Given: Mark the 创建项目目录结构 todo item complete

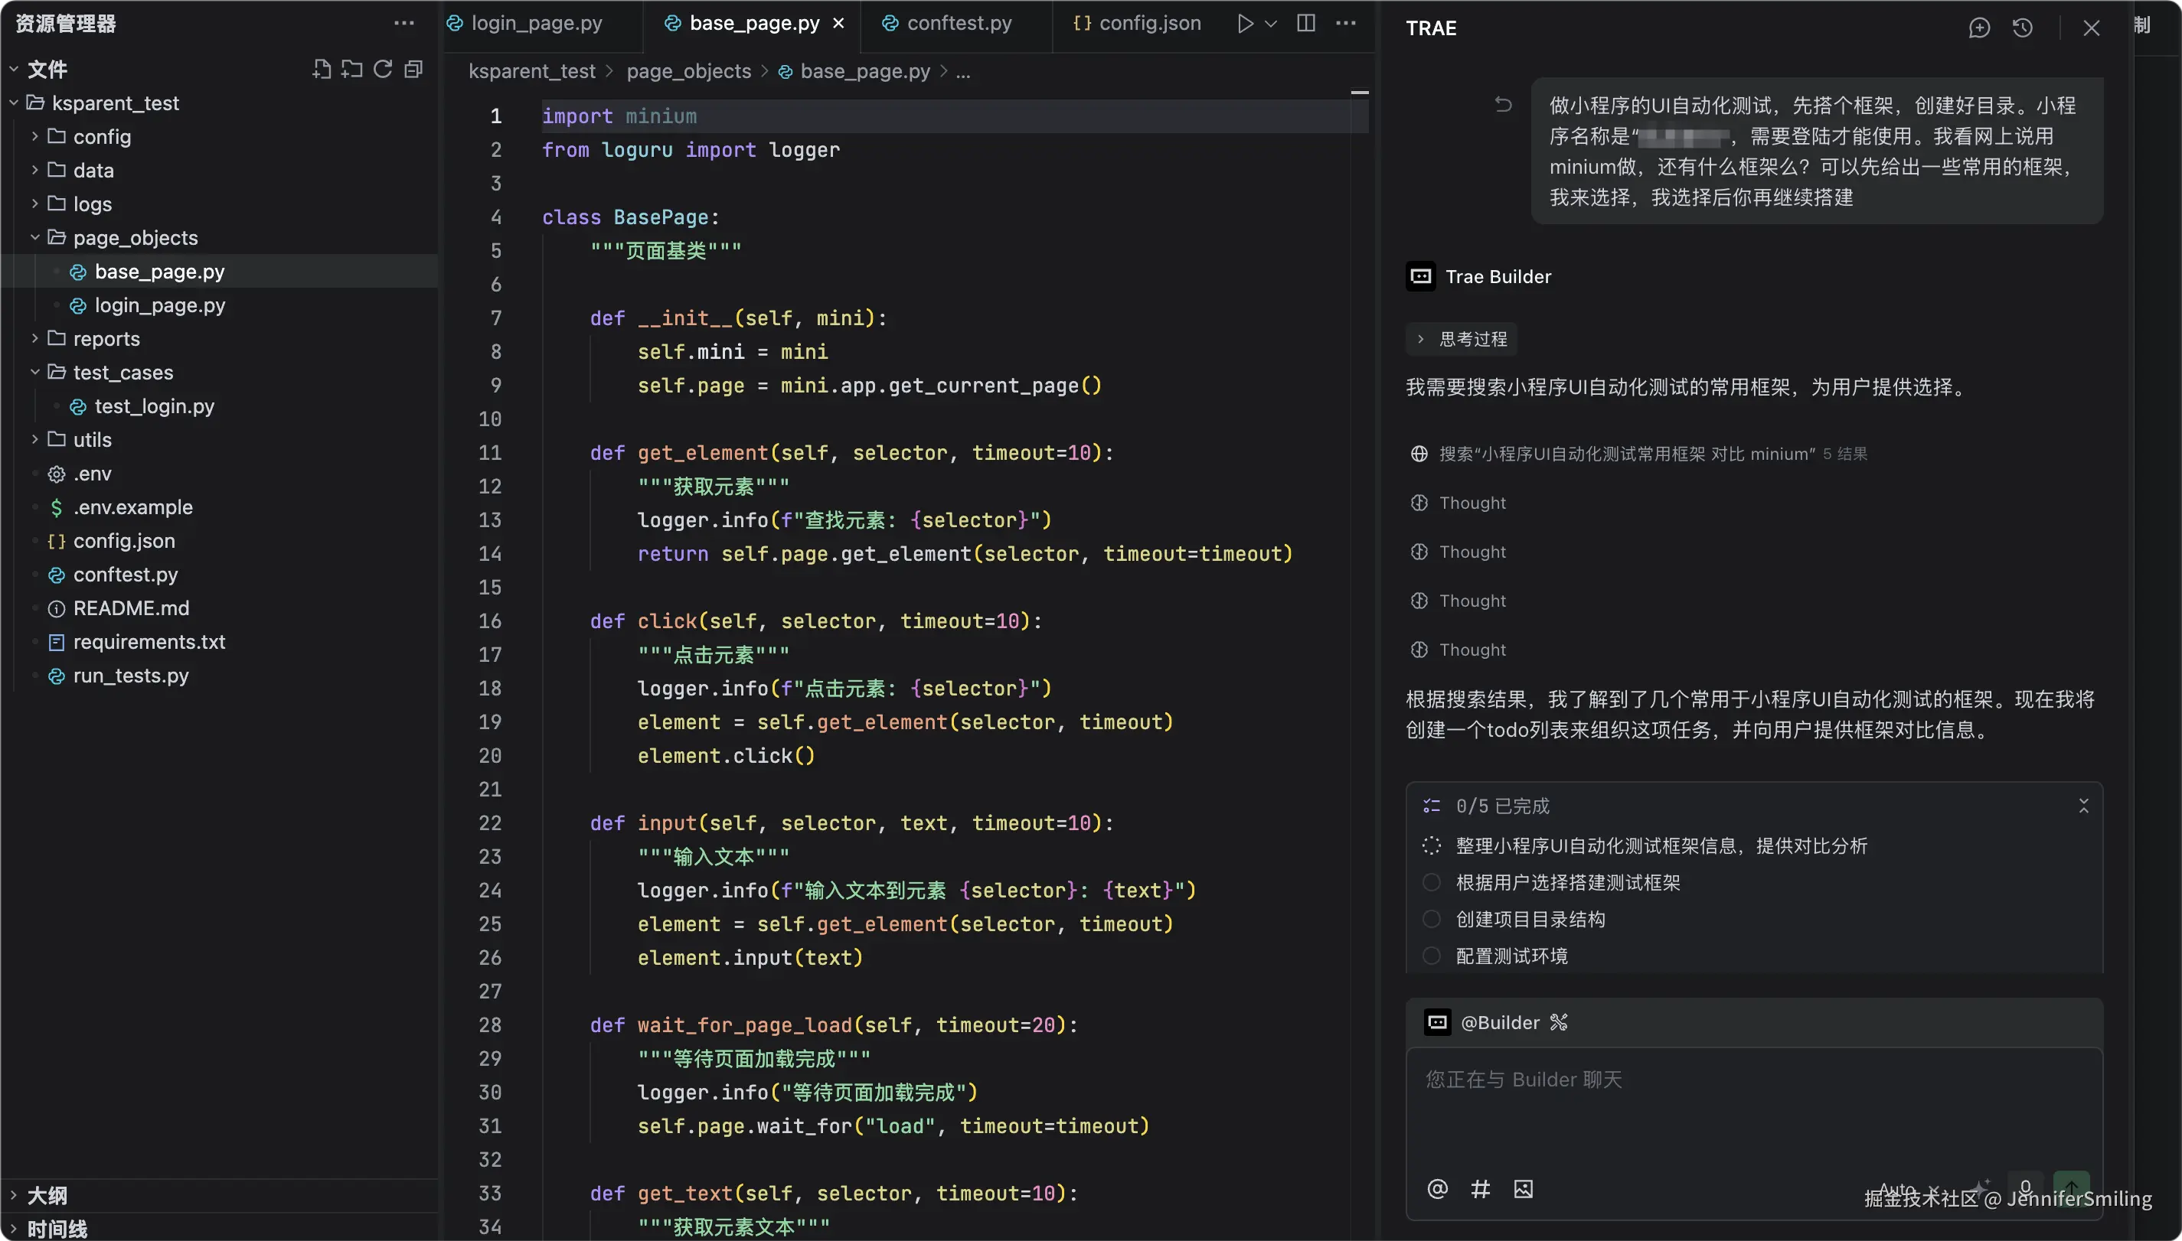Looking at the screenshot, I should coord(1431,919).
